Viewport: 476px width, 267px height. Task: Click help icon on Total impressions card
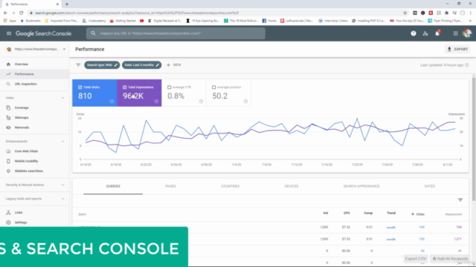pos(156,102)
